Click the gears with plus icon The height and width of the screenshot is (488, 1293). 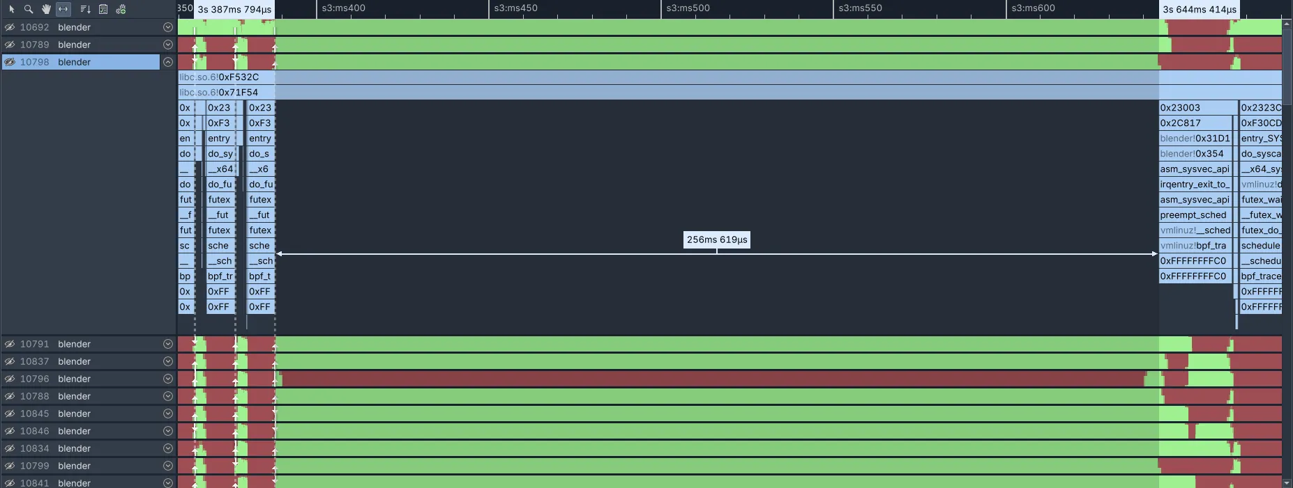[x=121, y=9]
